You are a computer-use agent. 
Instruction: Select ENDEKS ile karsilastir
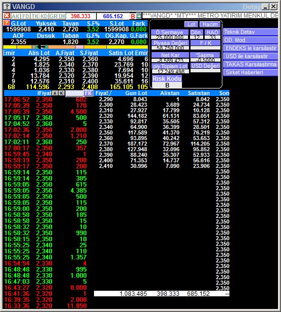point(250,48)
